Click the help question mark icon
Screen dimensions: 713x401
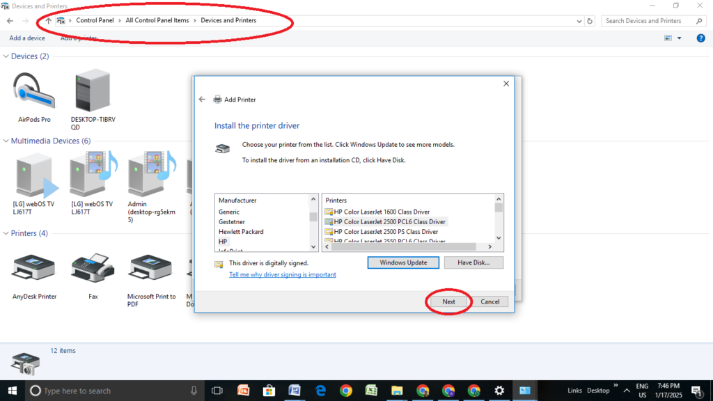coord(701,38)
